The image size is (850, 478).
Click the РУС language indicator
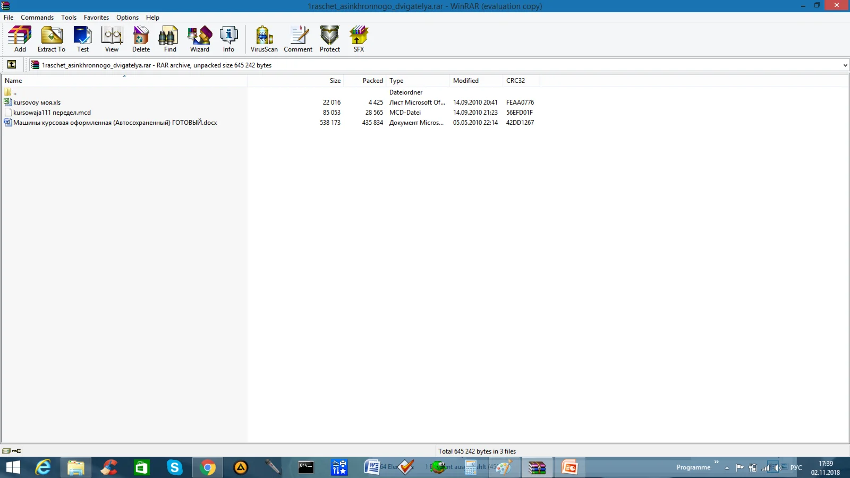point(796,468)
